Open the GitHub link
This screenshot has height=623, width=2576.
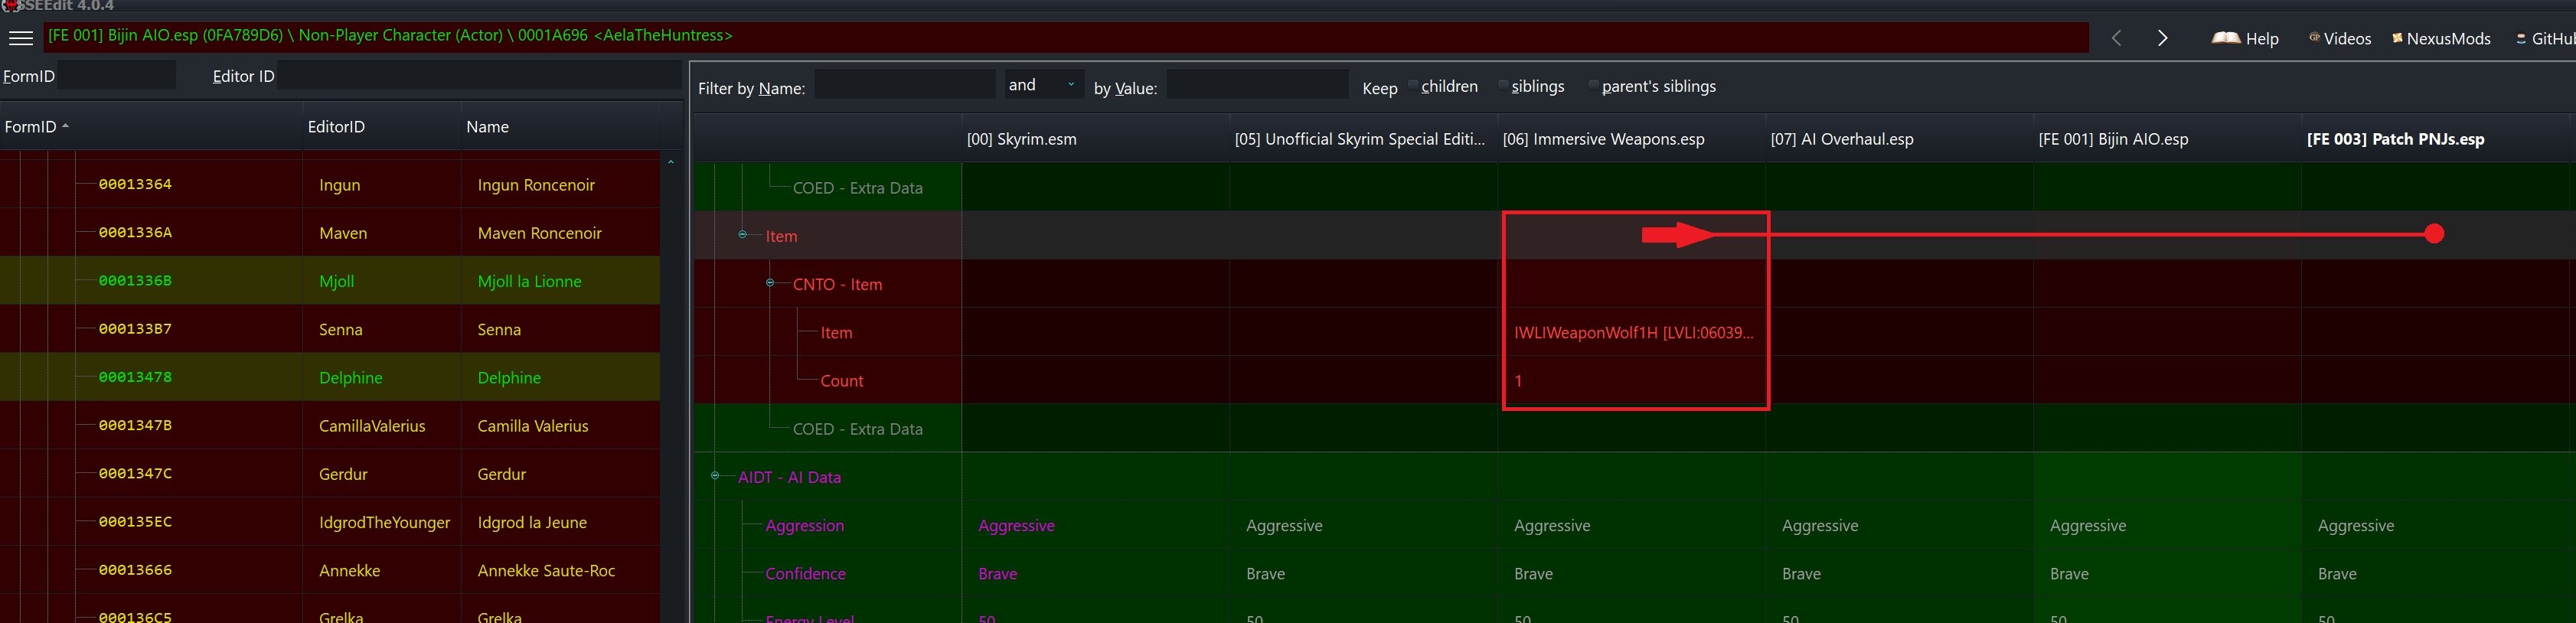[2546, 38]
